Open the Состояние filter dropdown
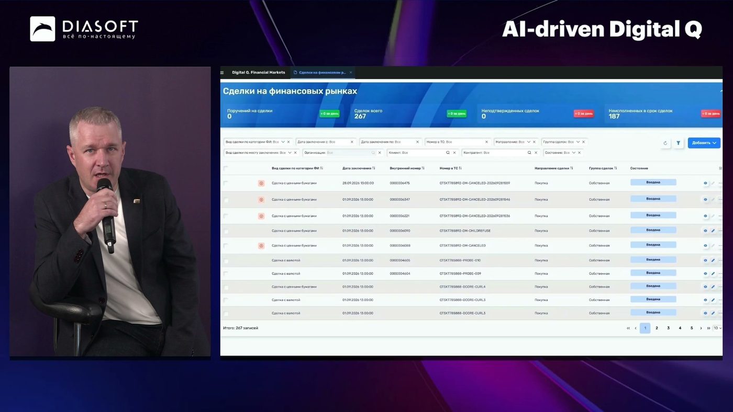The height and width of the screenshot is (412, 733). tap(574, 153)
